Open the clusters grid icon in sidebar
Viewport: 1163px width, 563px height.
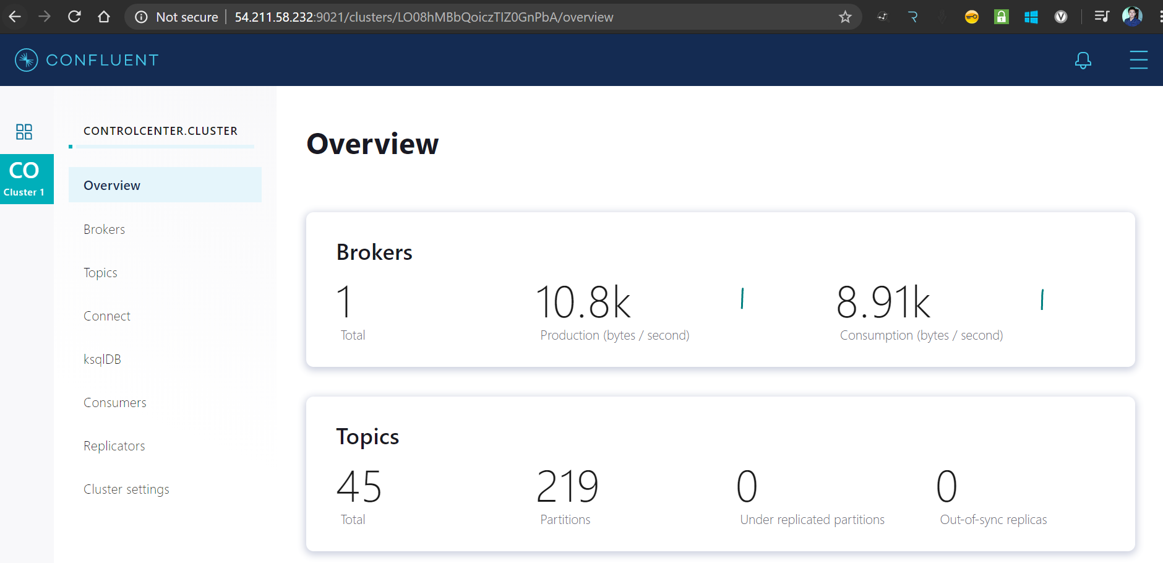click(x=24, y=132)
